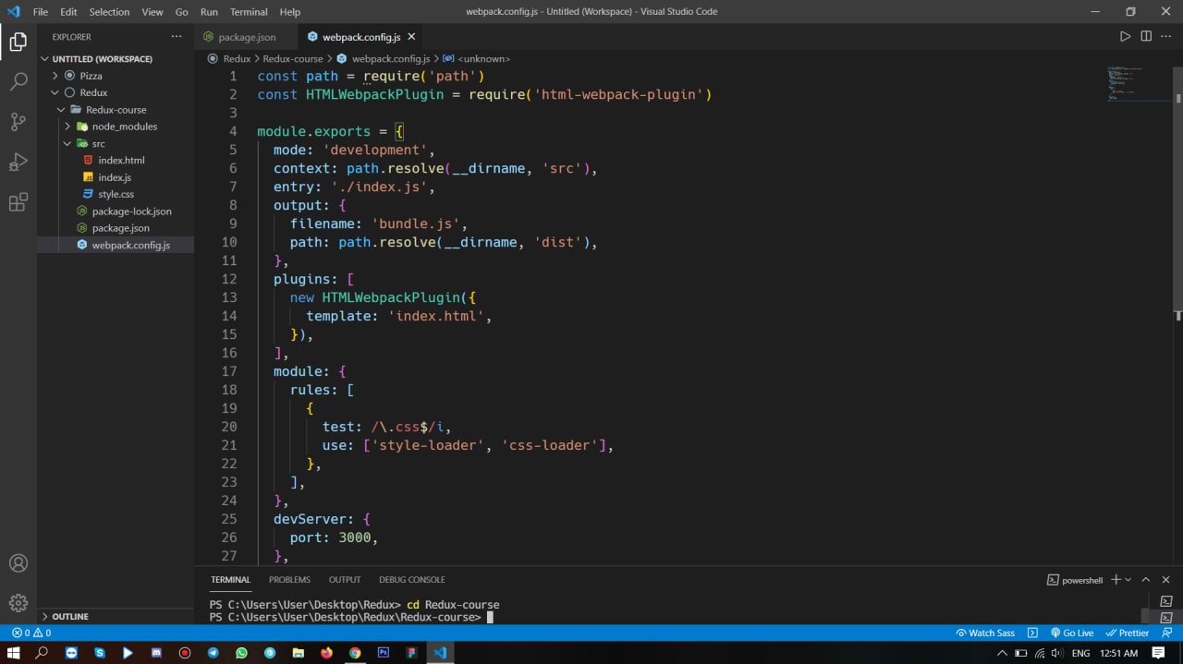This screenshot has width=1183, height=664.
Task: Select the first terminal instance icon
Action: click(1166, 601)
